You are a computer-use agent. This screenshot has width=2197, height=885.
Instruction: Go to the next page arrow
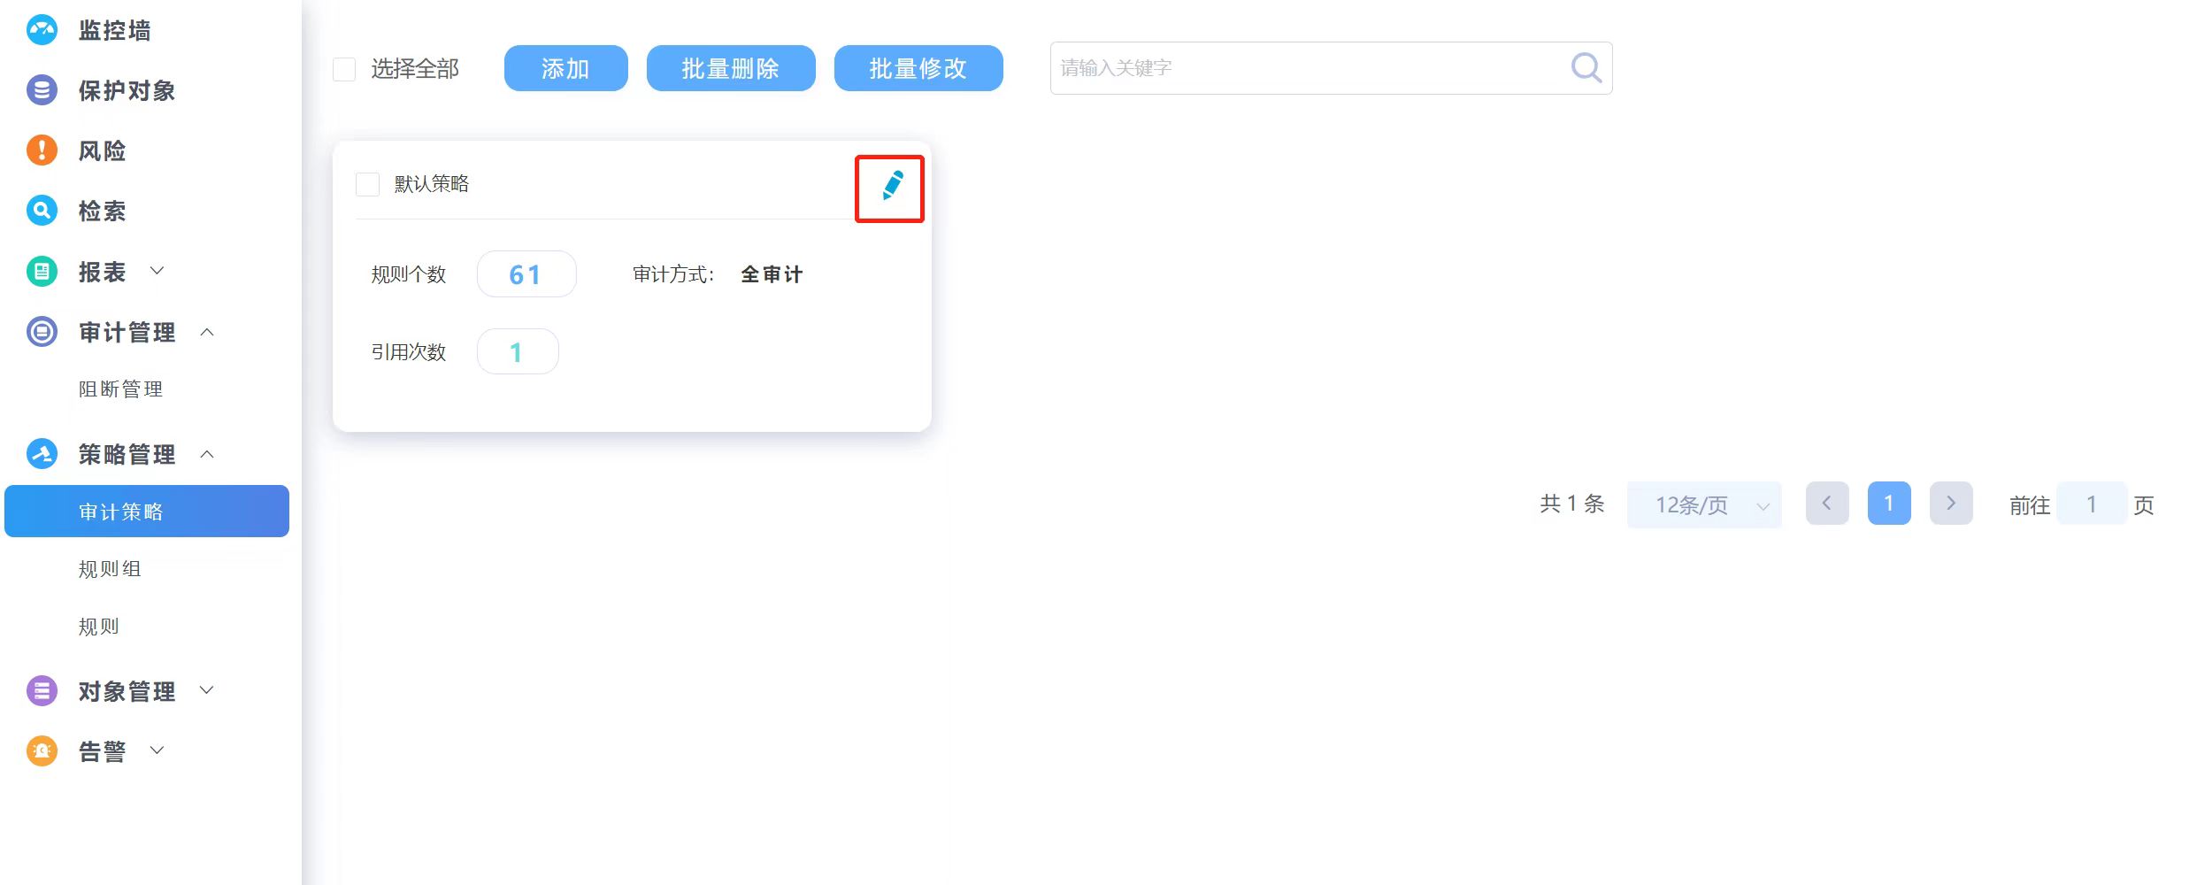click(1951, 504)
